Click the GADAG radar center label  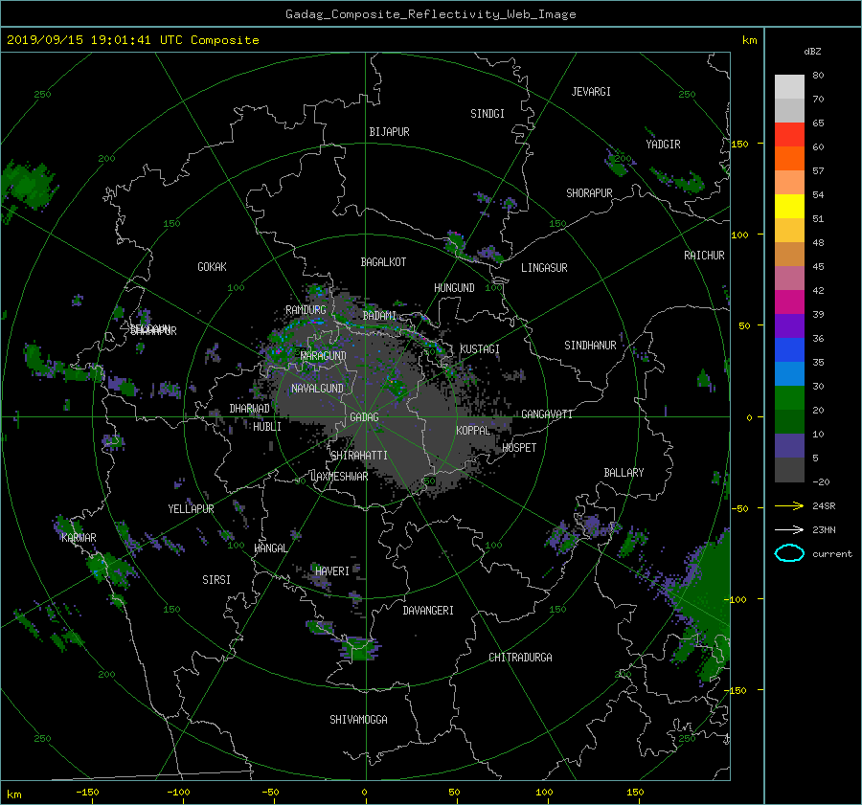pyautogui.click(x=364, y=417)
